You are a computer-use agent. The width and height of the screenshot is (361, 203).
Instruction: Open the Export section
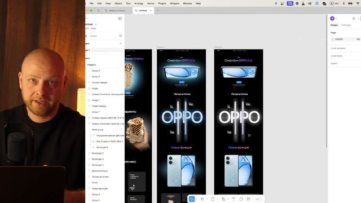(334, 63)
